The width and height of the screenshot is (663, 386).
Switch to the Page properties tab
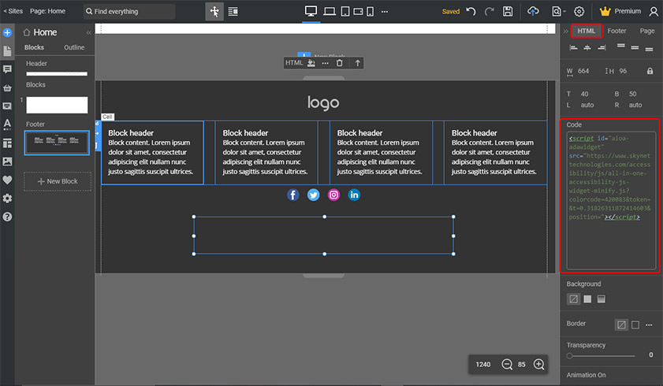point(647,31)
